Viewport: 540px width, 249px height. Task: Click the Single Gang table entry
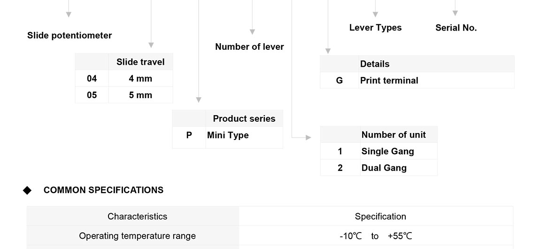(x=387, y=151)
